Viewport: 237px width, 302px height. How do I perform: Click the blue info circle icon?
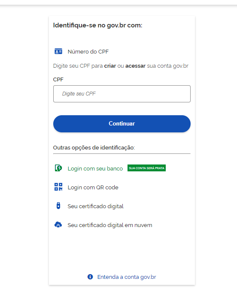click(90, 277)
